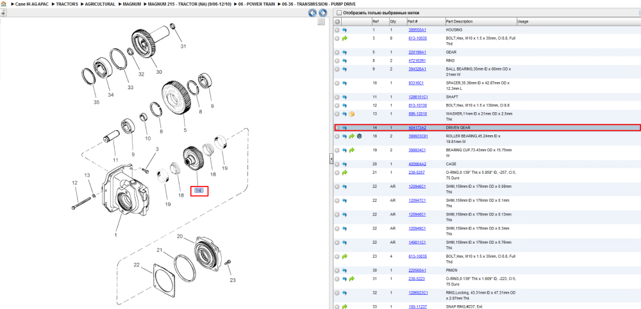Click blue arrow icon in PINION row
This screenshot has height=309, width=641.
tap(345, 271)
